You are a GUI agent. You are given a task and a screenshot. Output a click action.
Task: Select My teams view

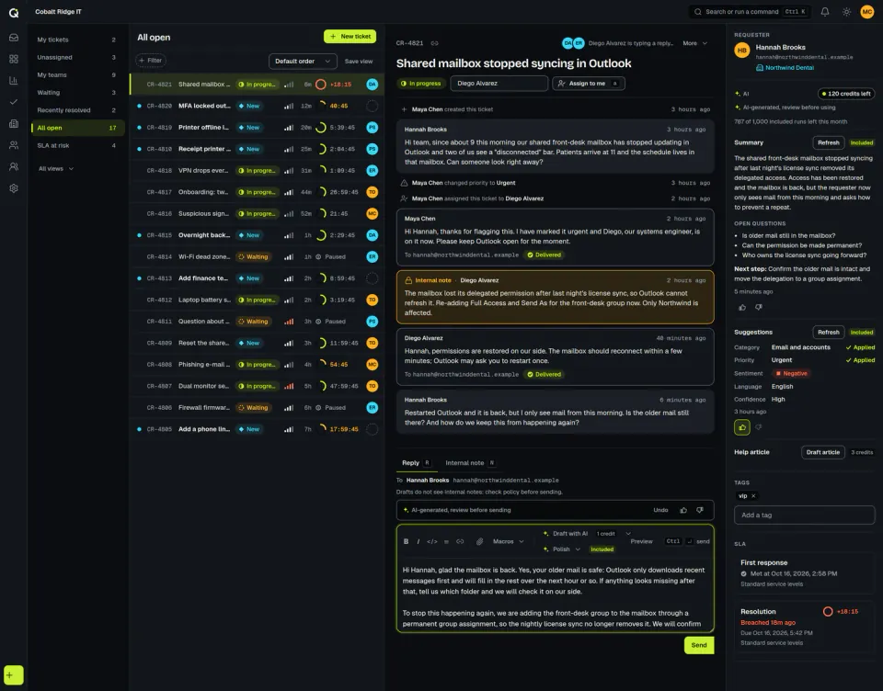76,74
